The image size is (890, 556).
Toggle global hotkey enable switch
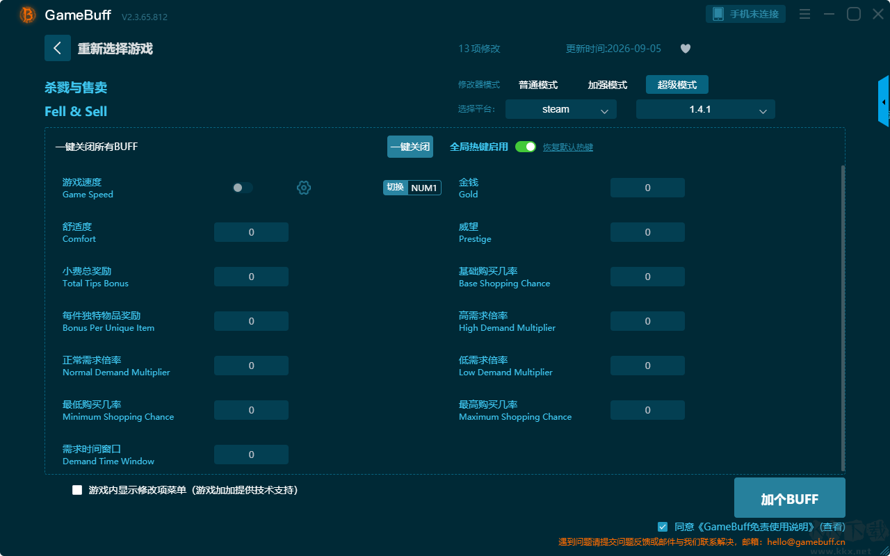coord(526,147)
